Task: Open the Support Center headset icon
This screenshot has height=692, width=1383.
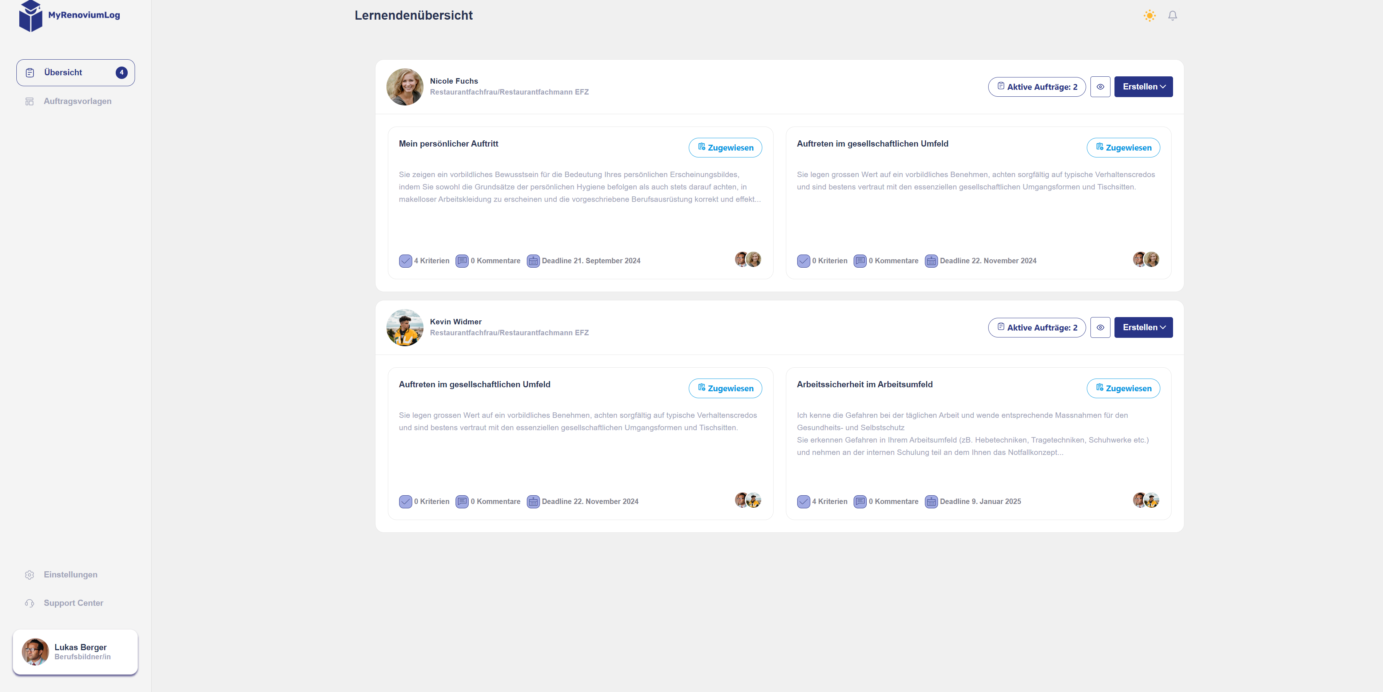Action: pyautogui.click(x=29, y=603)
